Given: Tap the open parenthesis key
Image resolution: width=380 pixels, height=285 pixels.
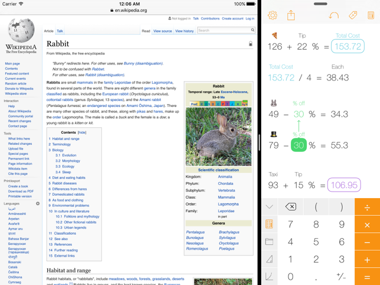Looking at the screenshot, I should tap(316, 207).
